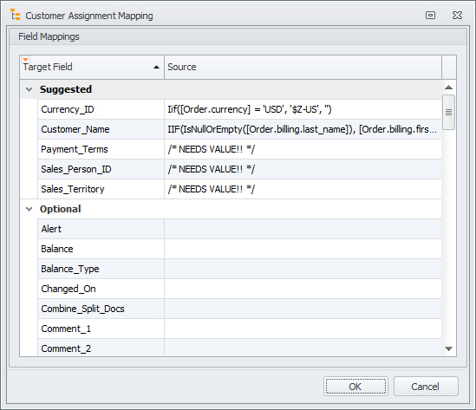Screen dimensions: 476x410
Task: Click the empty Alert source cell
Action: [303, 229]
